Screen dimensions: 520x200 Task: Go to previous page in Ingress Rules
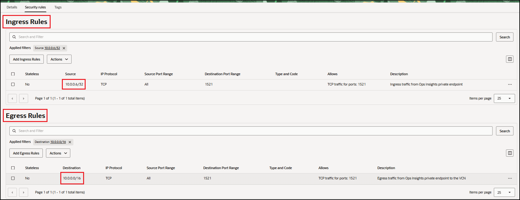[x=12, y=98]
